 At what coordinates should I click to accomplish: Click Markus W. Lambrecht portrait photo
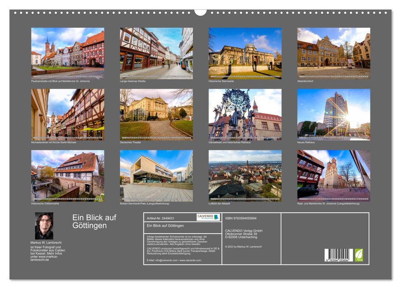(44, 226)
